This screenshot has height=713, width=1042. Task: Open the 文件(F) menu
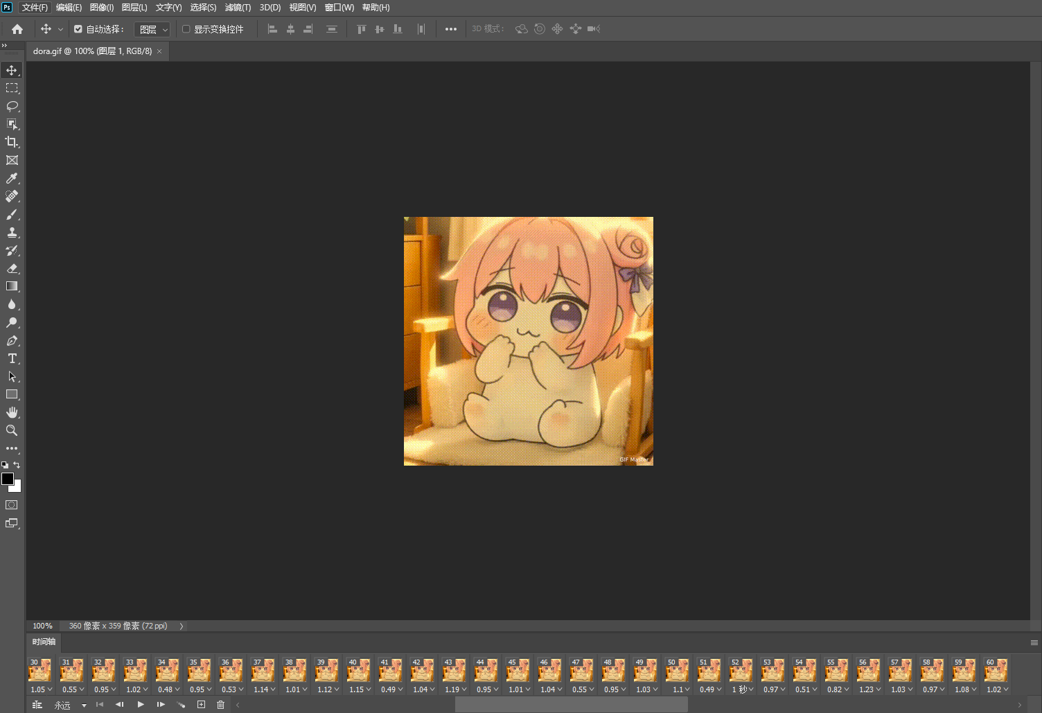click(x=35, y=8)
